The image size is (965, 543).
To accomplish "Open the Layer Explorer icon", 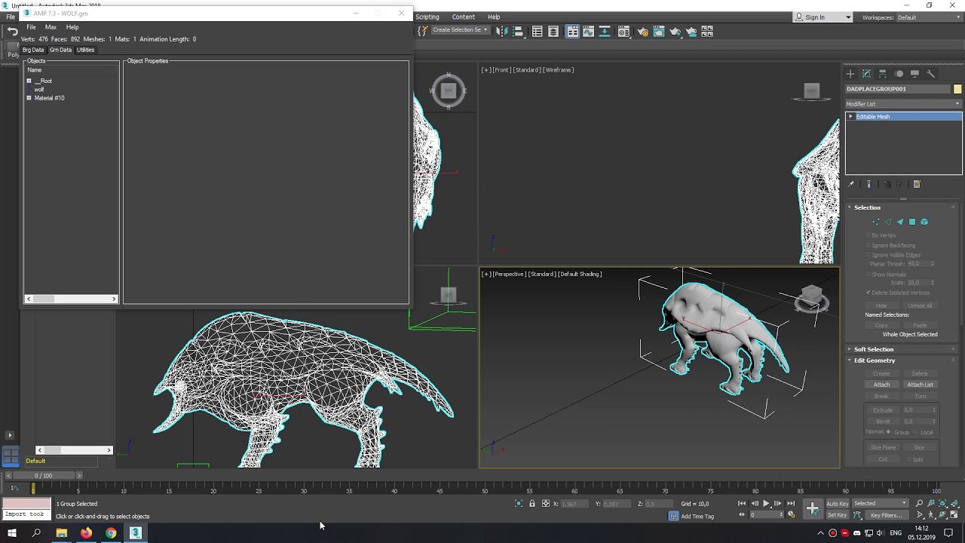I will pos(553,31).
